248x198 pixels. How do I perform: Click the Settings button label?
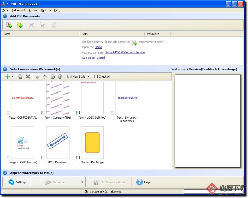[x=21, y=182]
